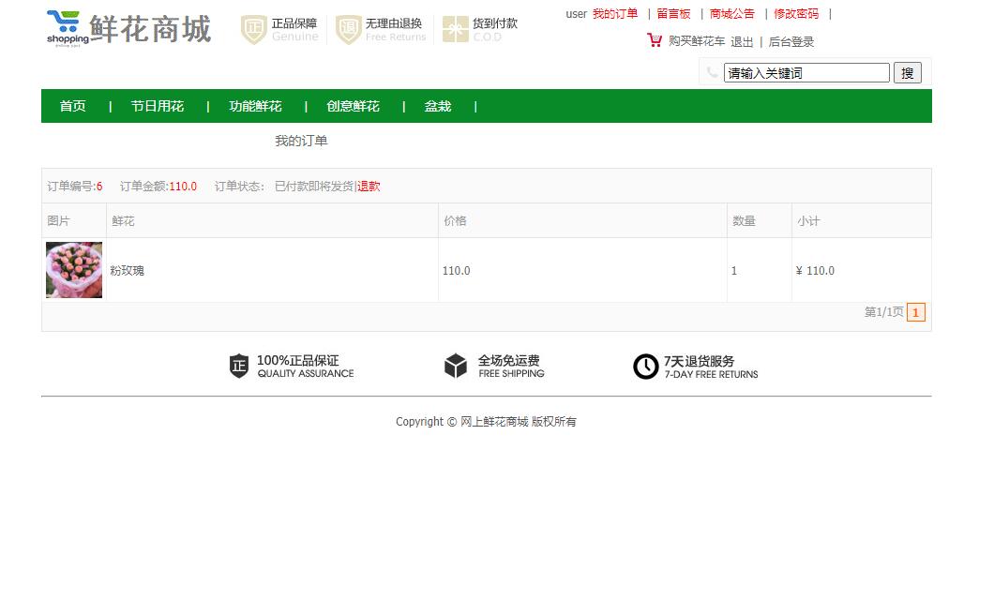Click the 货到付款 C.O.D icon

coord(455,29)
